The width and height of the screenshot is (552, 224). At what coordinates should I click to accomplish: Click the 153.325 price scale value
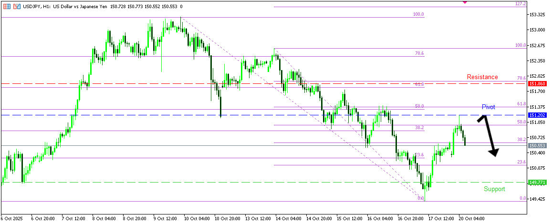click(537, 14)
